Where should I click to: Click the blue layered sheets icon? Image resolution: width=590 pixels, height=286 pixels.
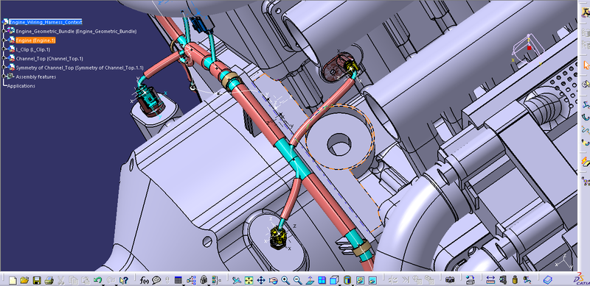(x=547, y=280)
